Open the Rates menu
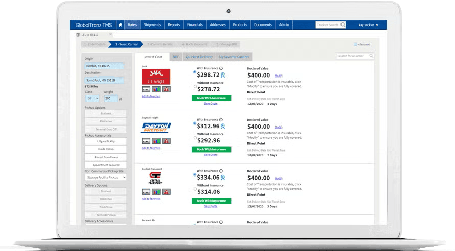The height and width of the screenshot is (251, 455). (x=132, y=25)
